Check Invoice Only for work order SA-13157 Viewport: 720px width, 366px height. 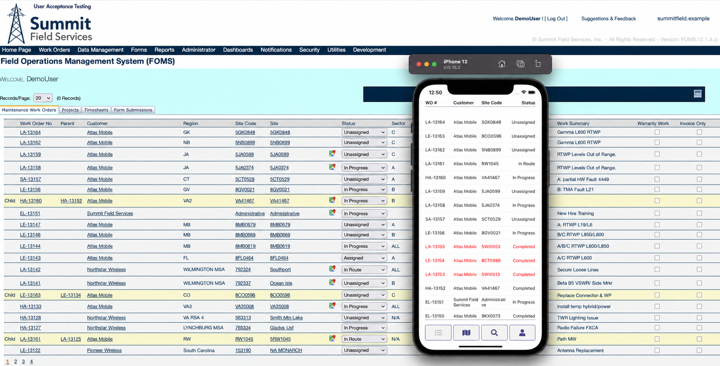(699, 179)
